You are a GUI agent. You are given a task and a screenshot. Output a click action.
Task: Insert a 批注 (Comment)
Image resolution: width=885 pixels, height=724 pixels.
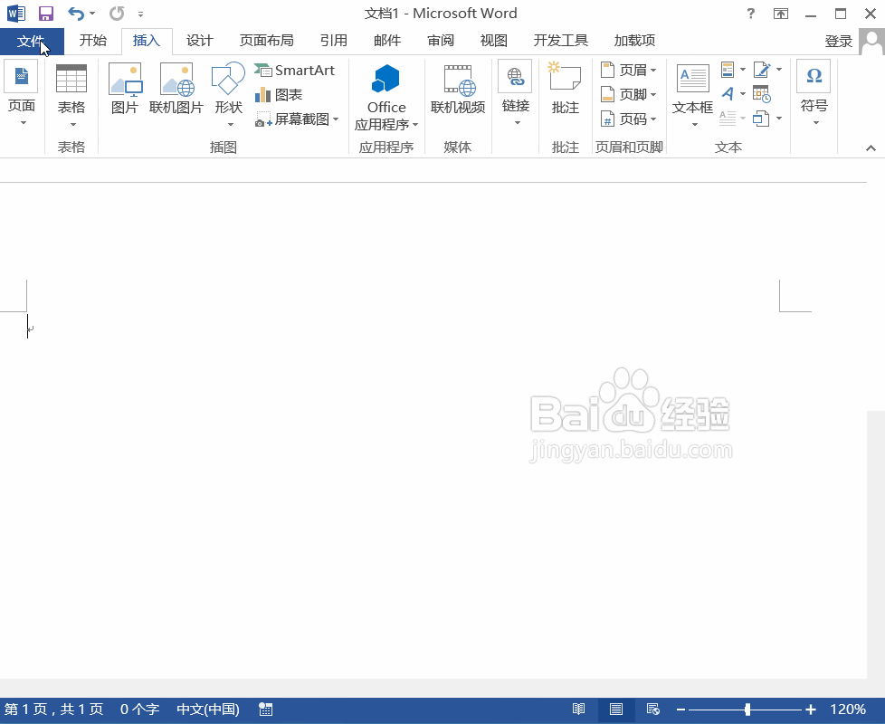point(565,89)
